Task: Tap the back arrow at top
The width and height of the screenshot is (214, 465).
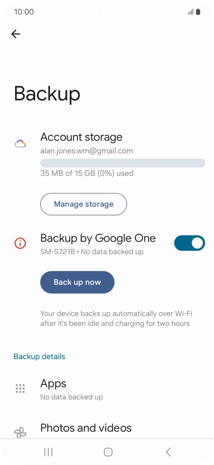Action: 16,34
